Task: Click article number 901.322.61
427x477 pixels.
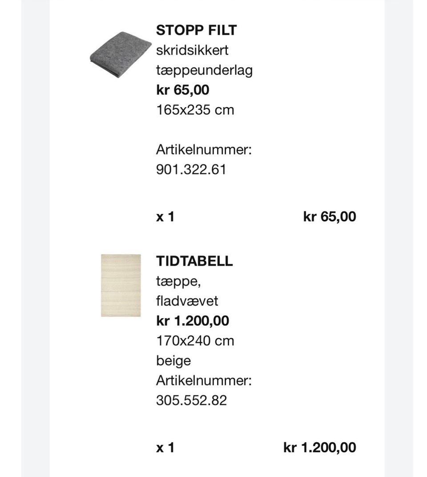Action: 191,170
